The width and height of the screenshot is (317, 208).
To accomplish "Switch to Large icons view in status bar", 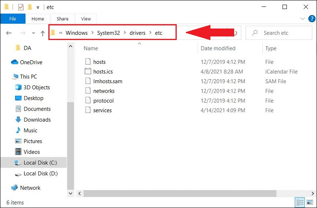I will 310,202.
